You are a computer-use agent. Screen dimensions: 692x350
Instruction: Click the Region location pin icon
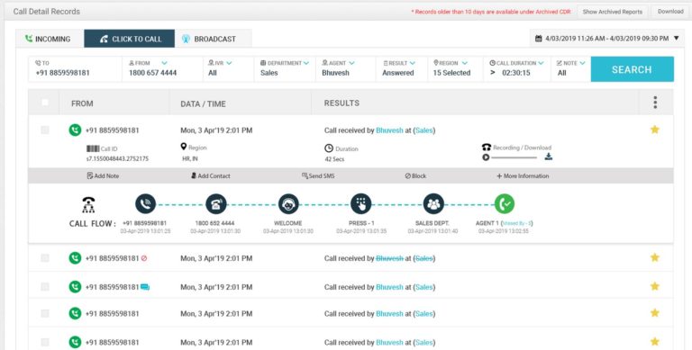[x=184, y=147]
